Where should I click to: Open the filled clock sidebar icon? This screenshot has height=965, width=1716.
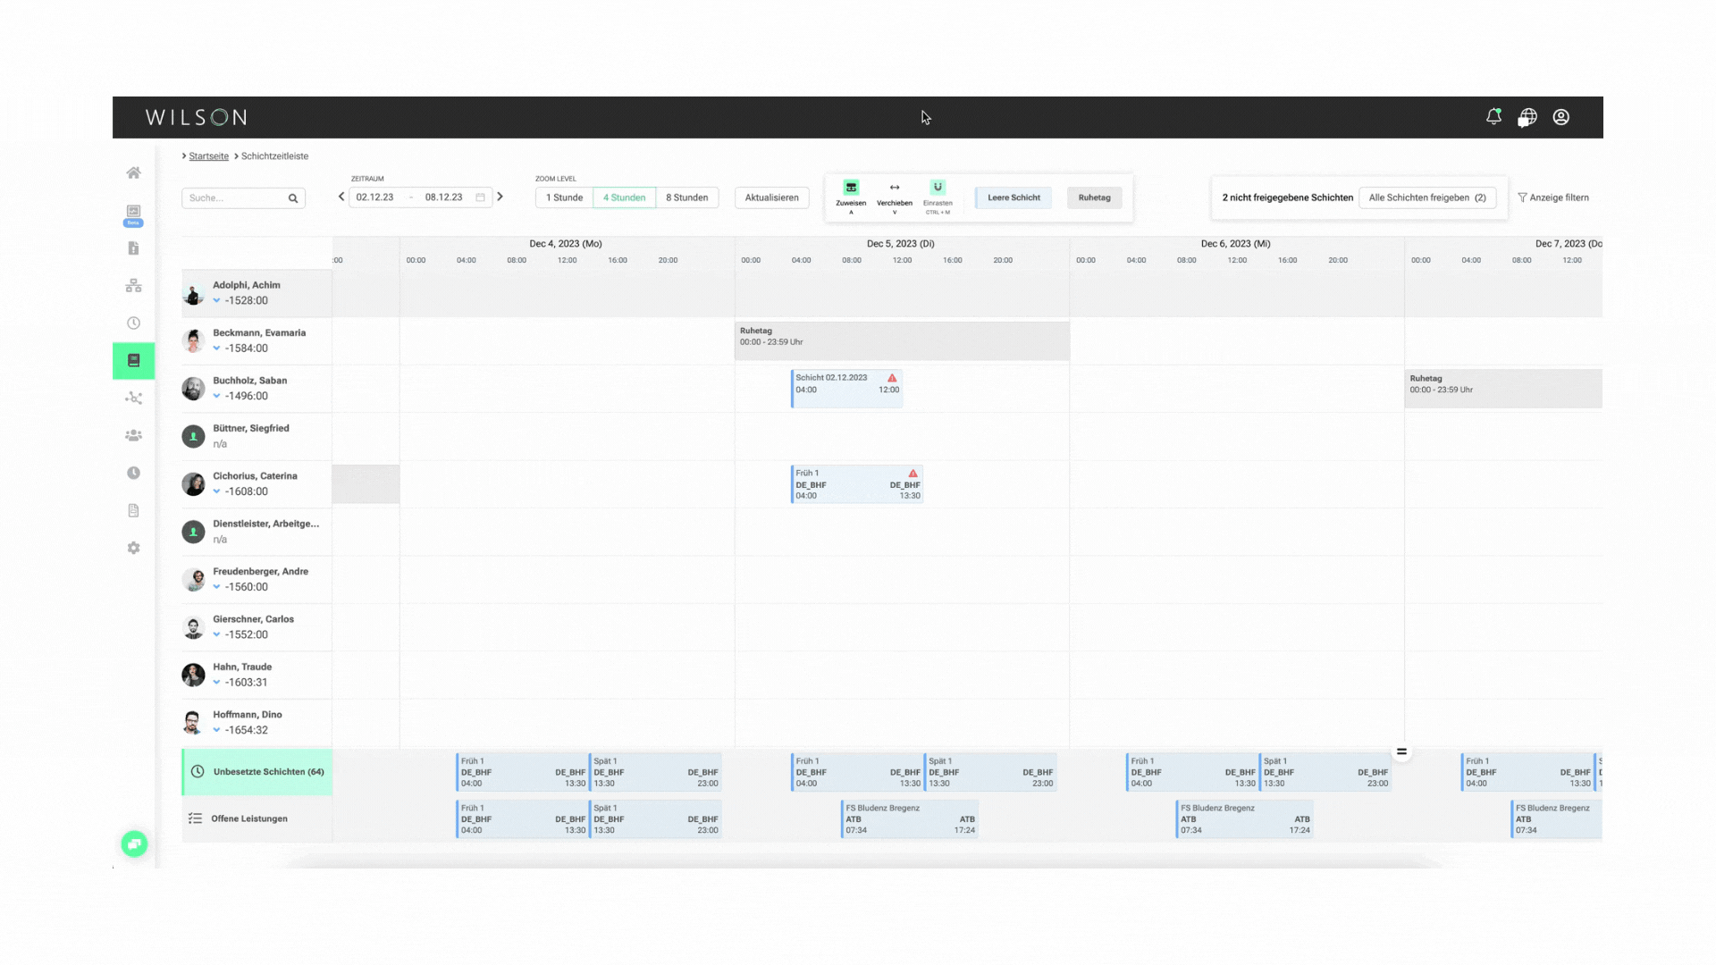[133, 474]
